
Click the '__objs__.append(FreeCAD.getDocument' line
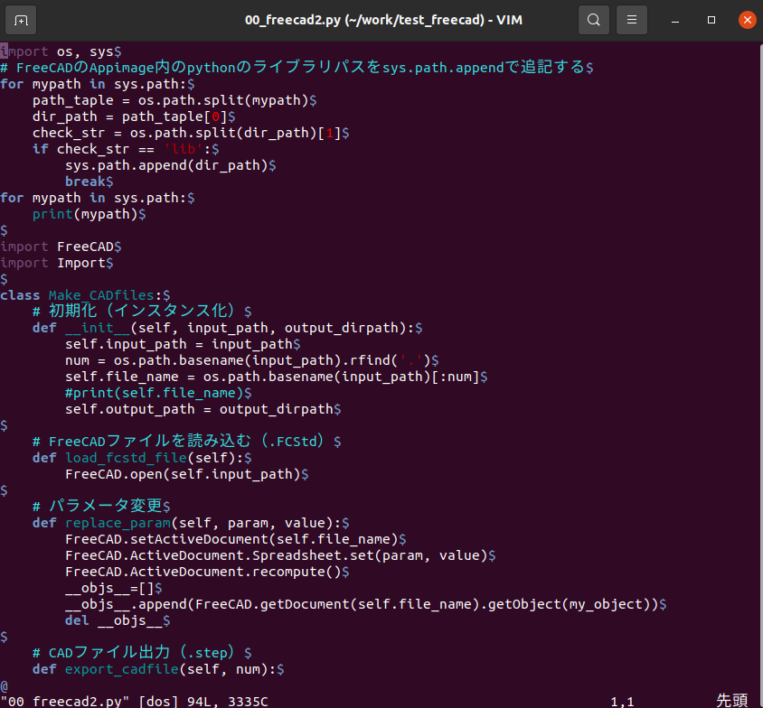tap(366, 604)
